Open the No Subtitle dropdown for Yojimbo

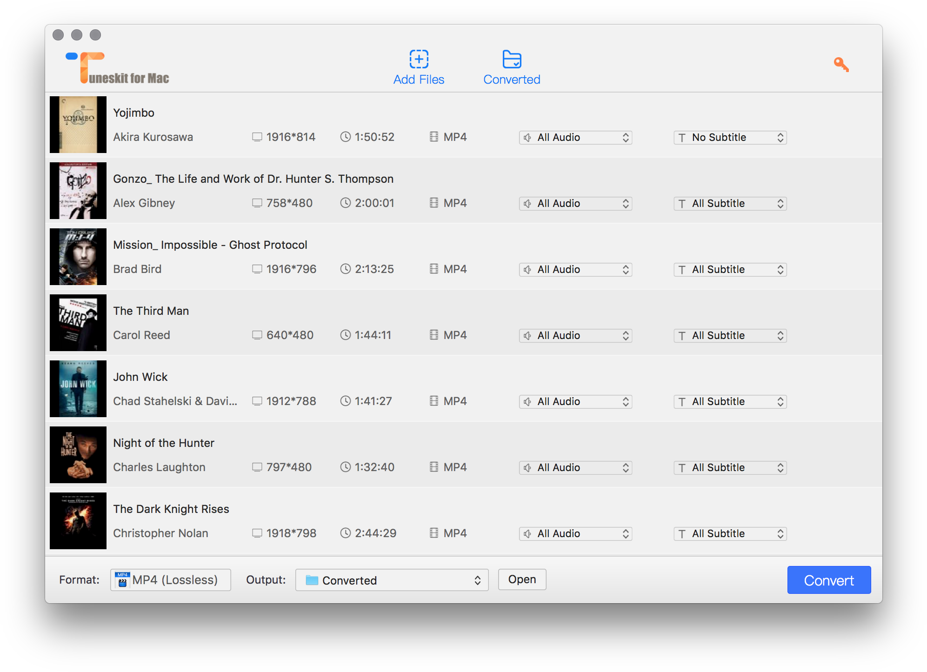[729, 137]
